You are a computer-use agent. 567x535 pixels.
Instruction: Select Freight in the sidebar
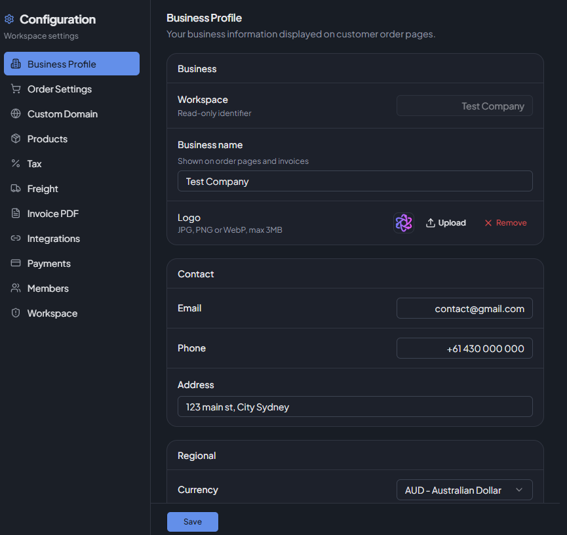[71, 188]
